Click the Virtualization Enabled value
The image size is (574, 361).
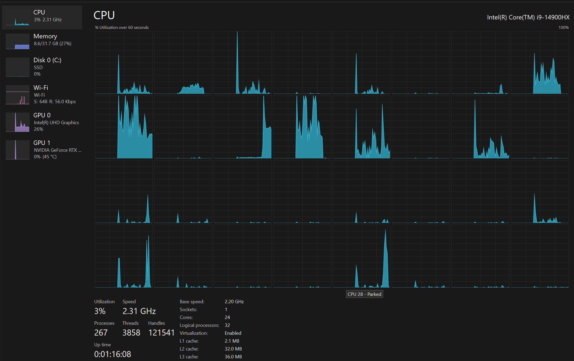[x=233, y=333]
